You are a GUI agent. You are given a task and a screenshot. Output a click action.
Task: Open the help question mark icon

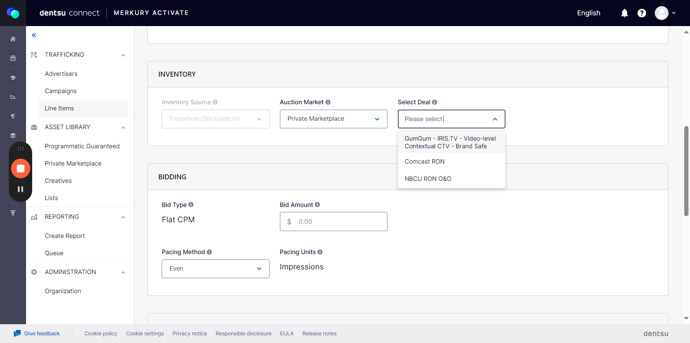pyautogui.click(x=642, y=13)
